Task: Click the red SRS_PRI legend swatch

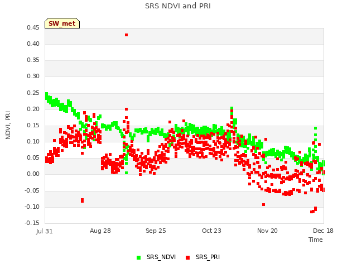Action: (x=187, y=257)
